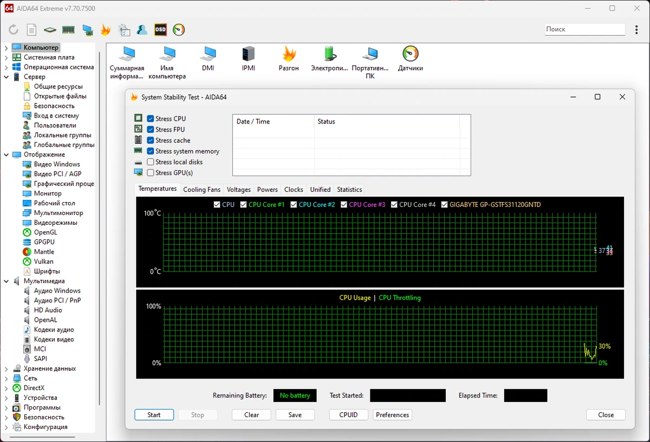Select Mantle in the sidebar tree
This screenshot has width=650, height=442.
click(x=44, y=252)
